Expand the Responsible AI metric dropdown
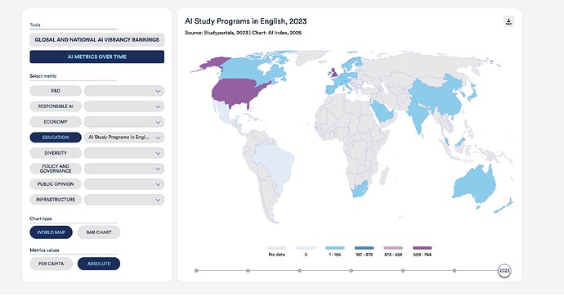 point(124,106)
